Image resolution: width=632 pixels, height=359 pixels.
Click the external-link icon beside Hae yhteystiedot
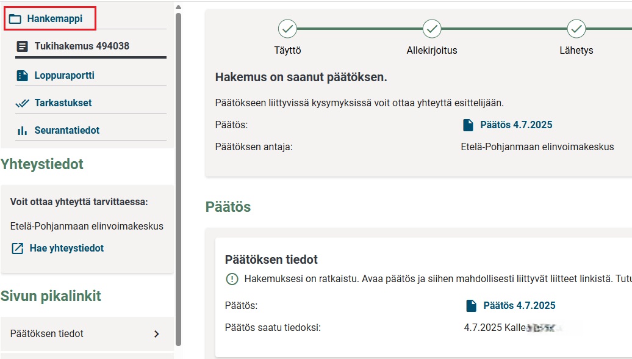coord(18,248)
